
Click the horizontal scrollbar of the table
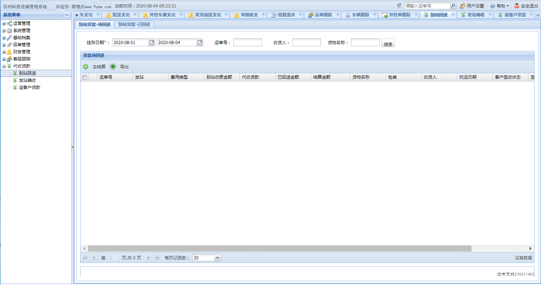(280, 248)
